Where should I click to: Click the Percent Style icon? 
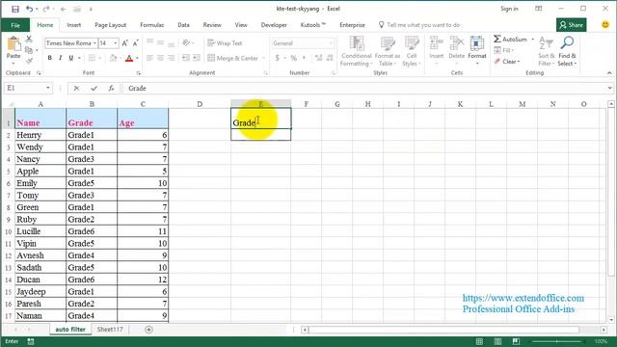pyautogui.click(x=293, y=58)
